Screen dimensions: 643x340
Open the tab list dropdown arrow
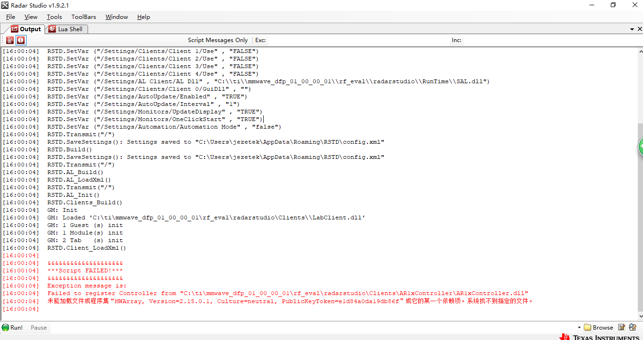tap(632, 29)
